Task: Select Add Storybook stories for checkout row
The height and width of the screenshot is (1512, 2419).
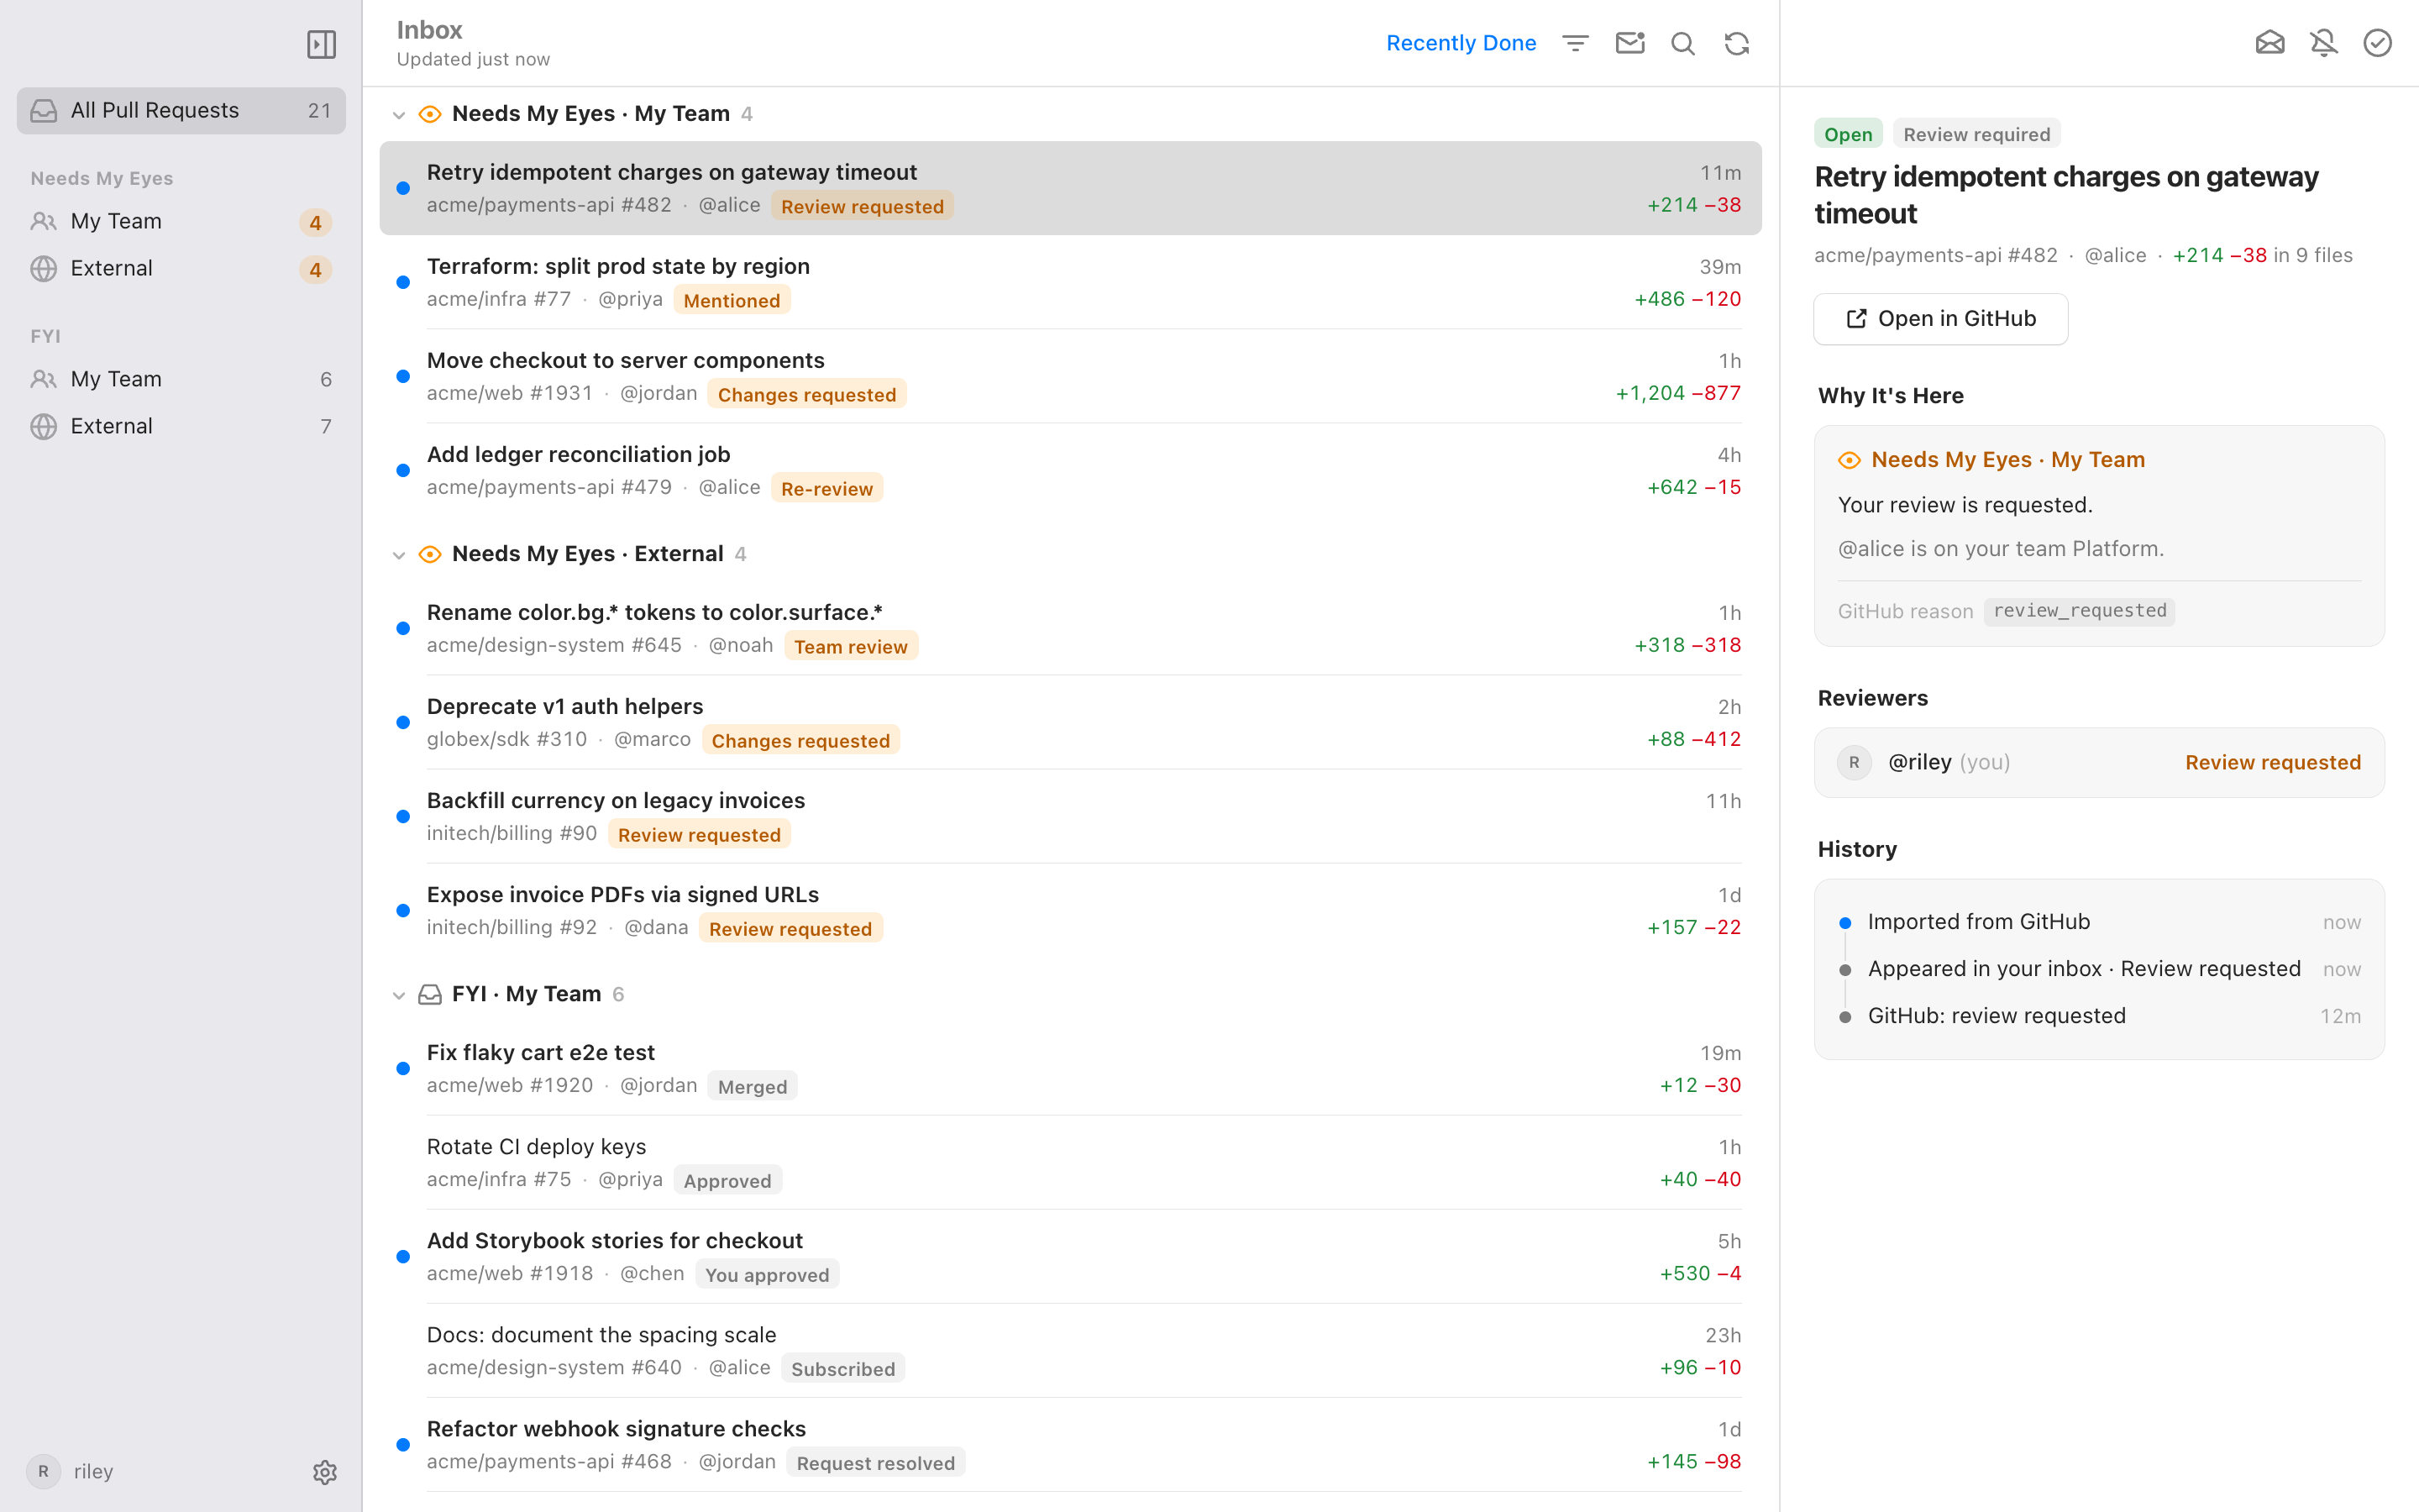Action: pyautogui.click(x=1071, y=1256)
